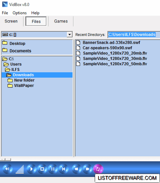Select BannerSnack-ad-336x280.swf file
The height and width of the screenshot is (183, 160).
click(x=111, y=42)
